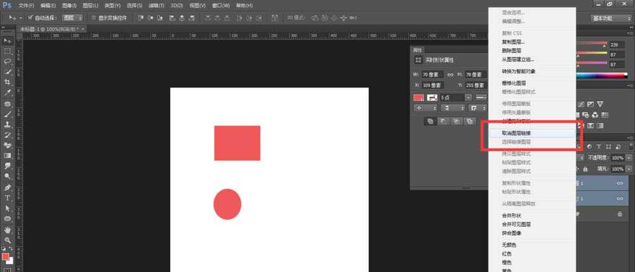Toggle the 自动选择 checkbox
The width and height of the screenshot is (635, 272).
(x=30, y=18)
